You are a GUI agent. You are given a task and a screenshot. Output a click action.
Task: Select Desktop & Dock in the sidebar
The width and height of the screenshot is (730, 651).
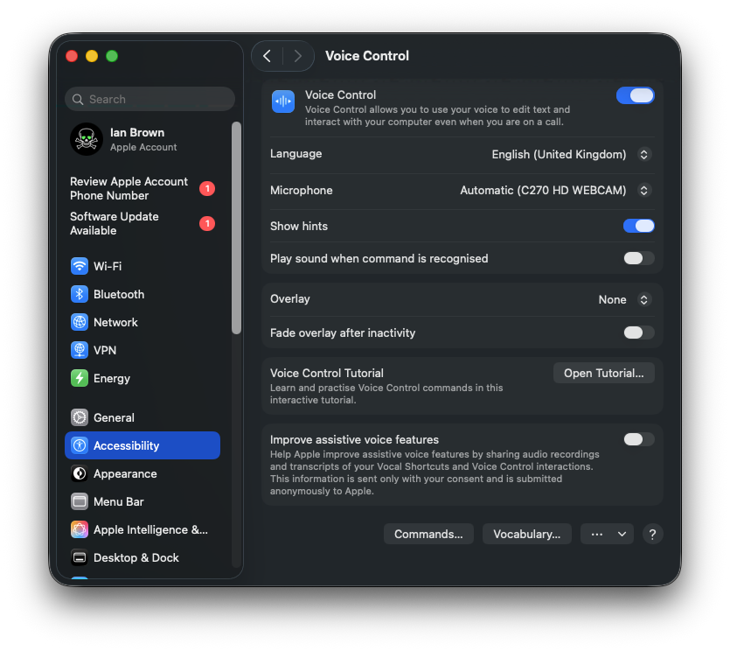143,557
